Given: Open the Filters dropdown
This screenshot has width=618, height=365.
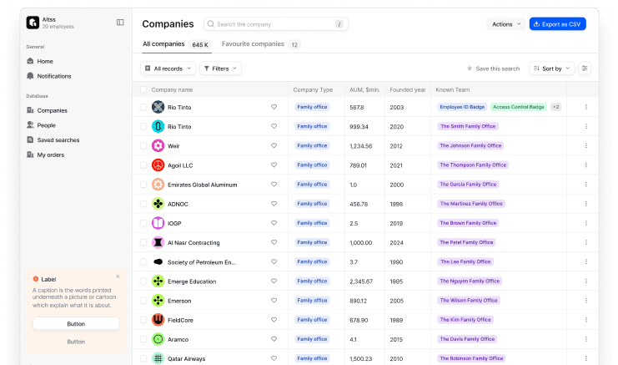Looking at the screenshot, I should point(220,68).
